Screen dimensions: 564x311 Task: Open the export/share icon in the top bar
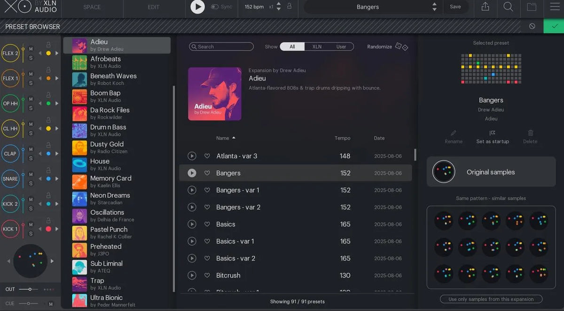[x=486, y=7]
